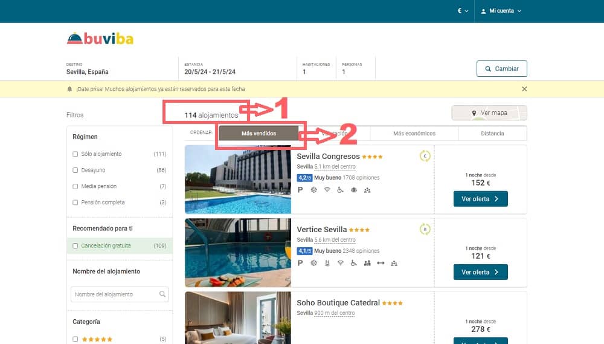Expand the Mi cuenta menu
604x344 pixels.
pos(501,11)
